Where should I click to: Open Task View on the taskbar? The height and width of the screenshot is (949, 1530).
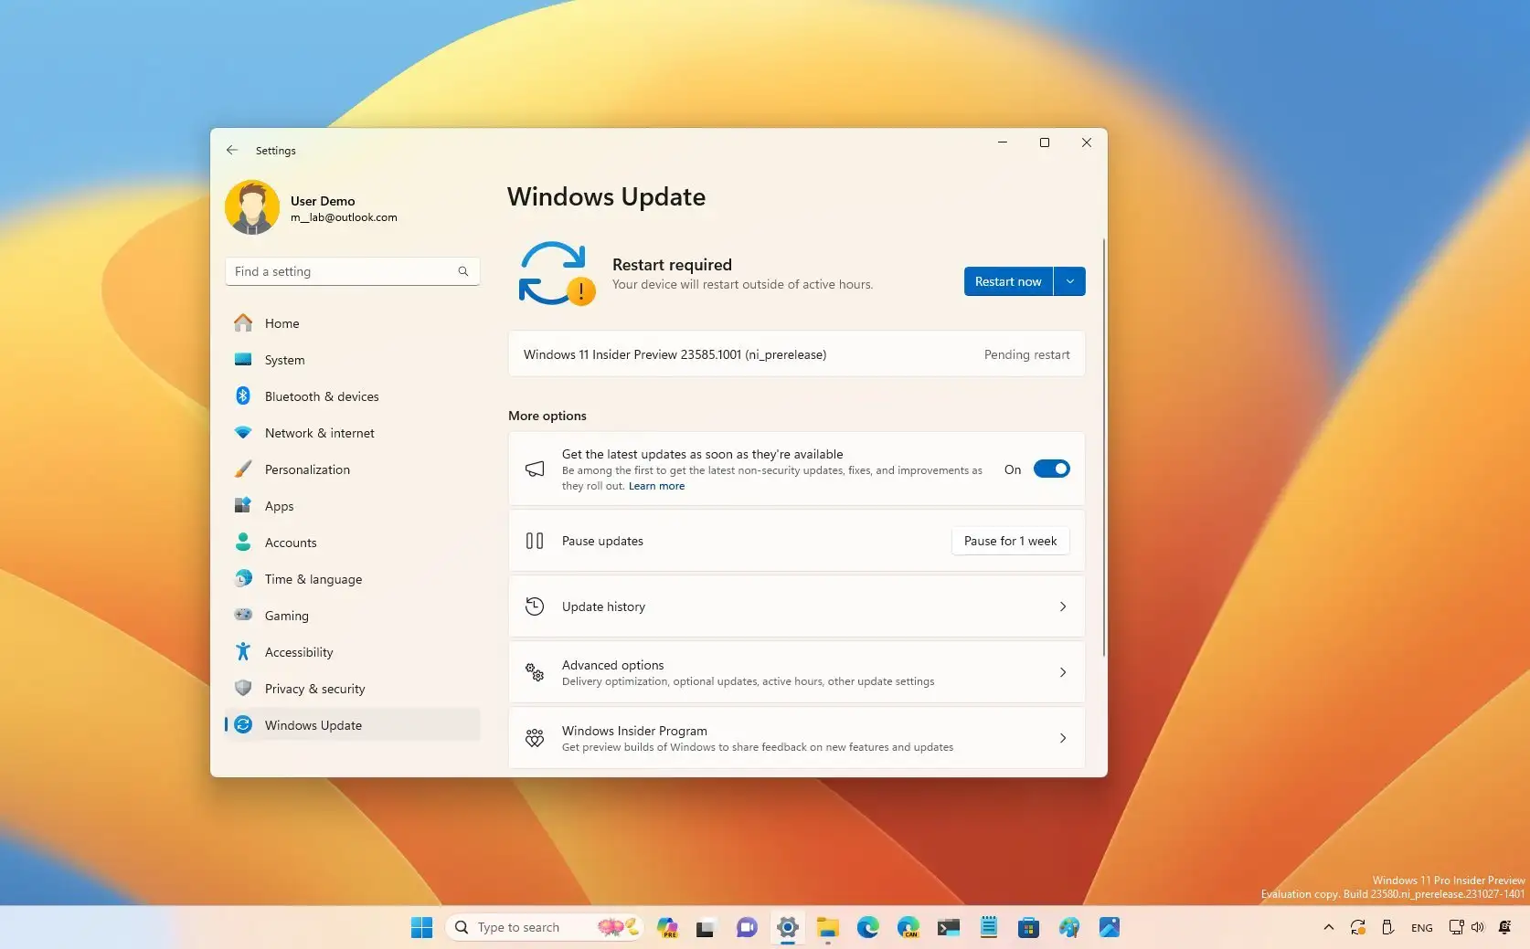706,928
